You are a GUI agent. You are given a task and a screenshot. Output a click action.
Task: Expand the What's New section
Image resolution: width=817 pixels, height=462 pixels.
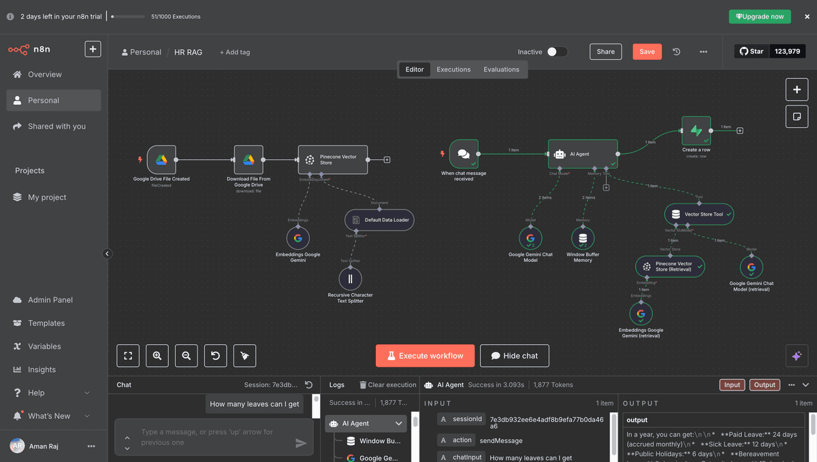click(x=86, y=416)
